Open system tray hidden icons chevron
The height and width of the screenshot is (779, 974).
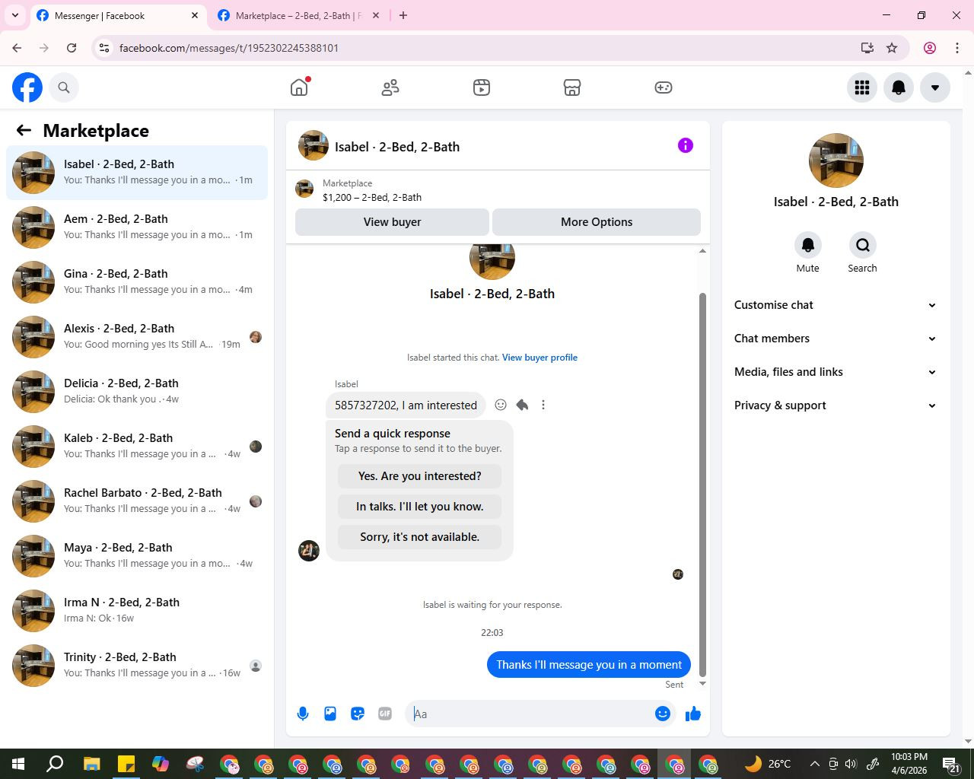(x=814, y=764)
